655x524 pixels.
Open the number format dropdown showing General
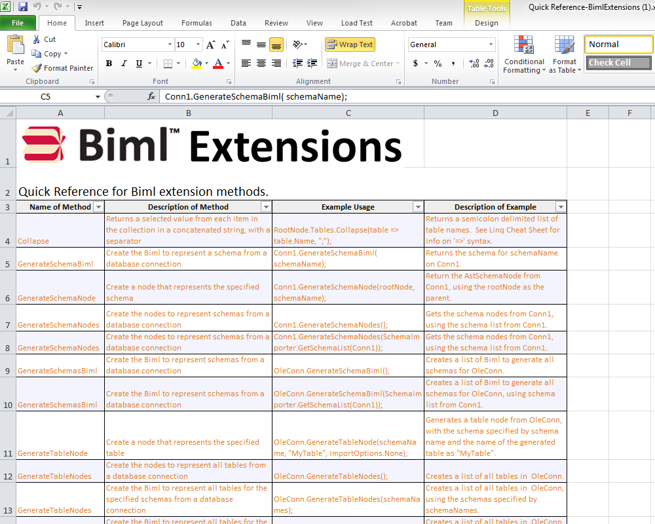point(491,45)
